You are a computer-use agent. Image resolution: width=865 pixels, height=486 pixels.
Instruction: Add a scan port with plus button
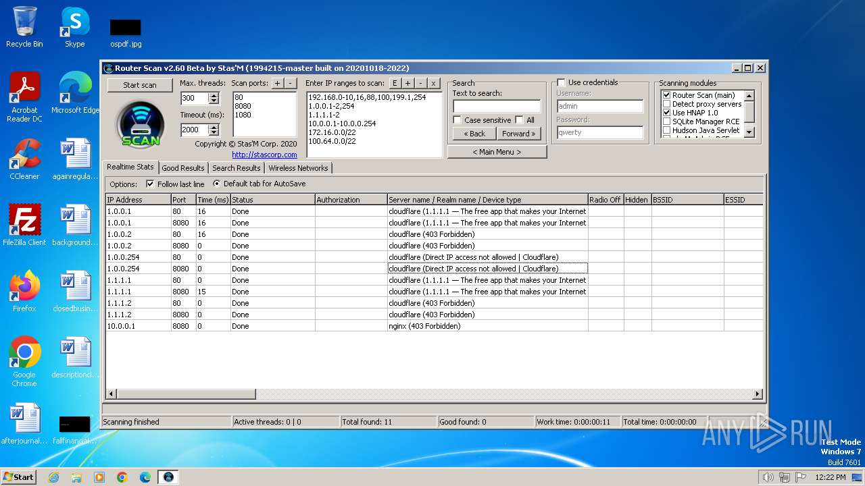(x=277, y=84)
